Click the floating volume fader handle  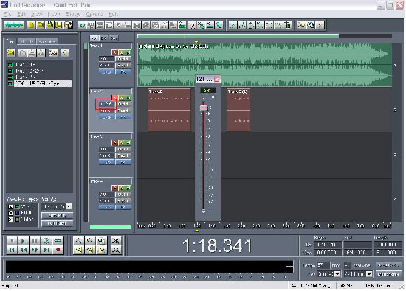coord(204,108)
